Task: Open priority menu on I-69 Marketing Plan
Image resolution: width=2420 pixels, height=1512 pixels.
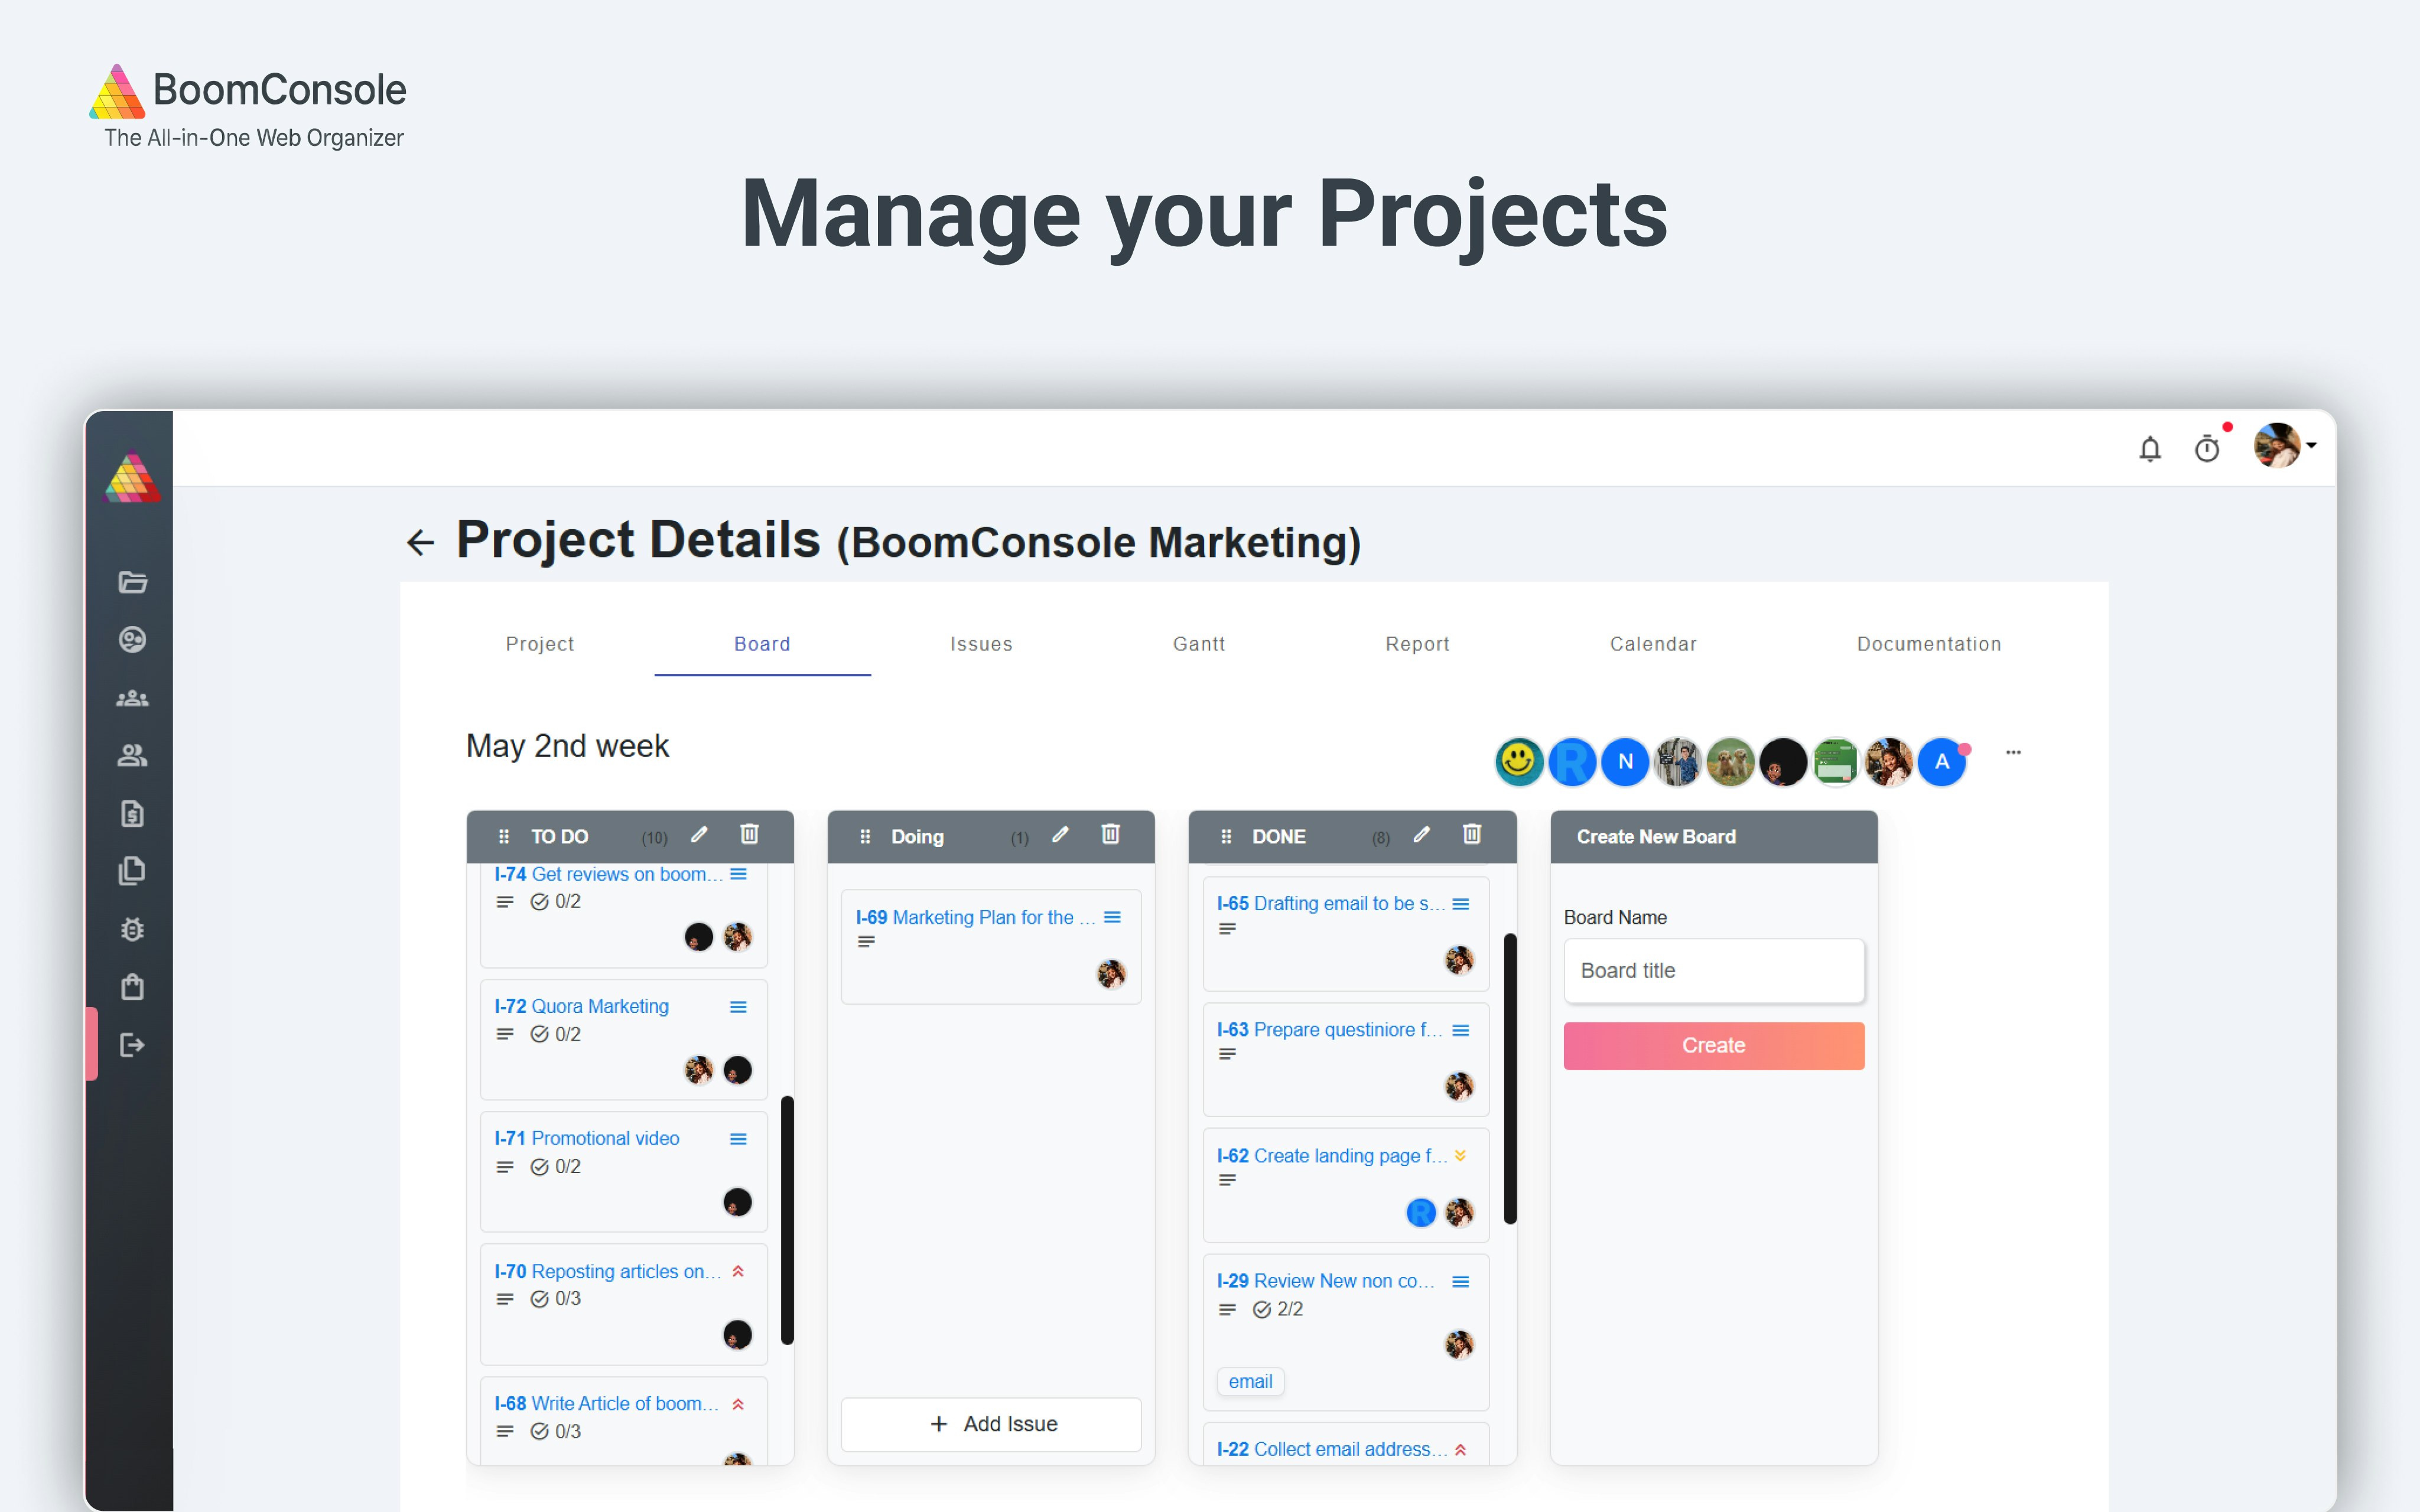Action: (1112, 917)
